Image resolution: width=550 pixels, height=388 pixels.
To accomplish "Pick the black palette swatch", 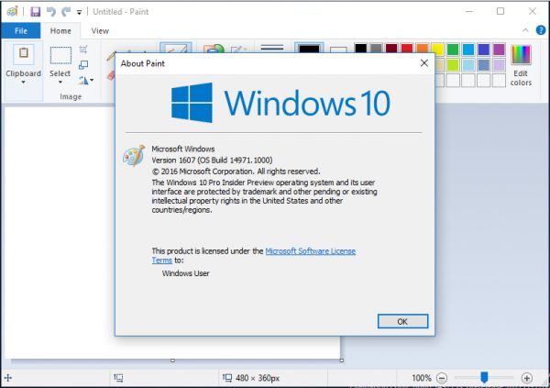I will pos(360,50).
